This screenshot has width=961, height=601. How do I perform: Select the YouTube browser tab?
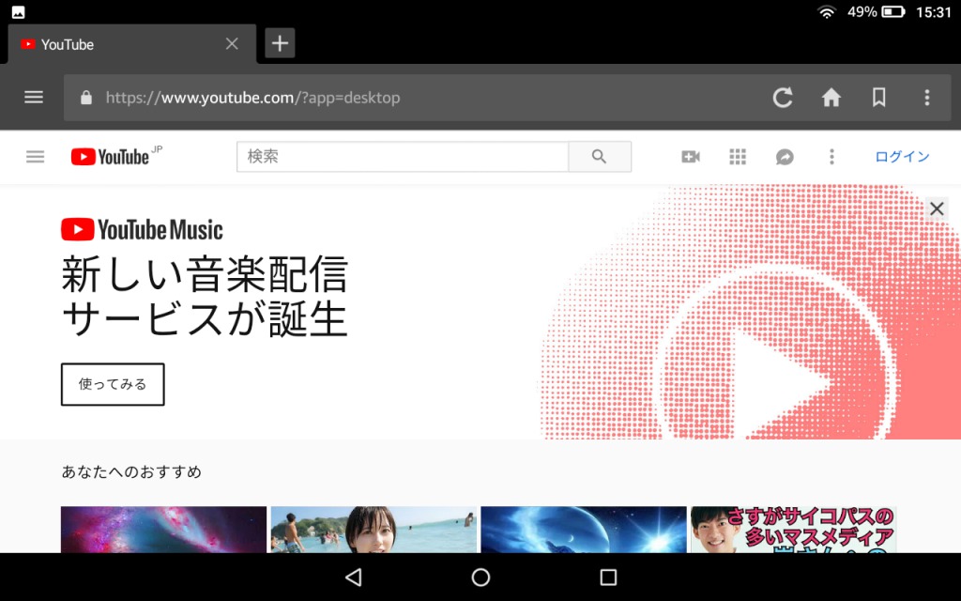[131, 44]
